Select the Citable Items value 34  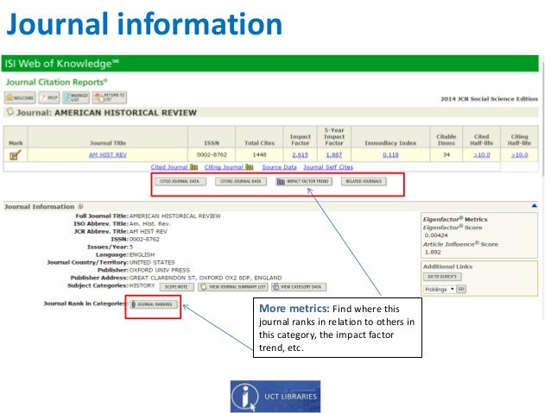[446, 154]
